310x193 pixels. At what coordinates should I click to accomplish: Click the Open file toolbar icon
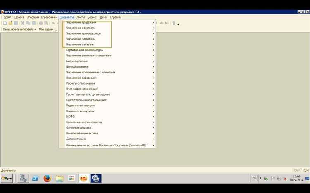coord(10,23)
